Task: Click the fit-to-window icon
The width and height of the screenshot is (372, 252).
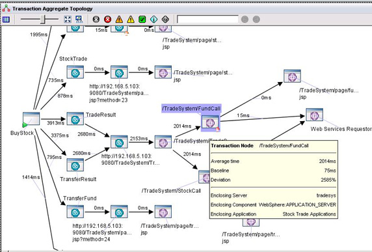Action: [x=68, y=20]
